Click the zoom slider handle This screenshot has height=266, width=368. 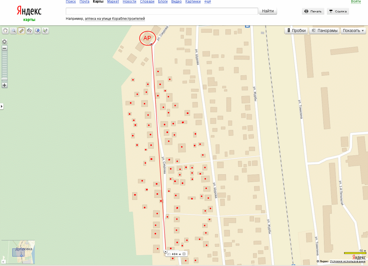(x=5, y=79)
